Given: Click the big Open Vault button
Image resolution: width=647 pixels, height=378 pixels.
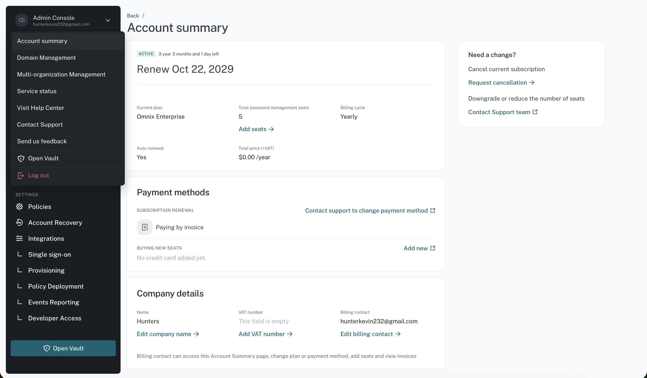Looking at the screenshot, I should 63,348.
